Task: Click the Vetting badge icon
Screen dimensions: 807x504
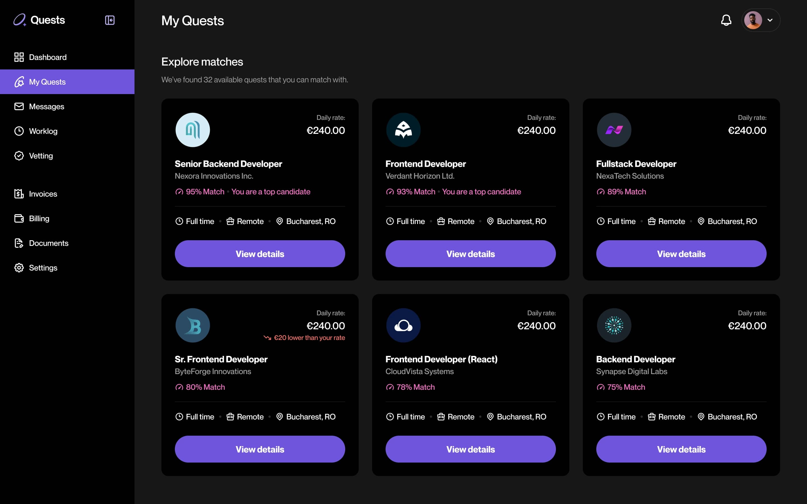Action: [x=19, y=156]
